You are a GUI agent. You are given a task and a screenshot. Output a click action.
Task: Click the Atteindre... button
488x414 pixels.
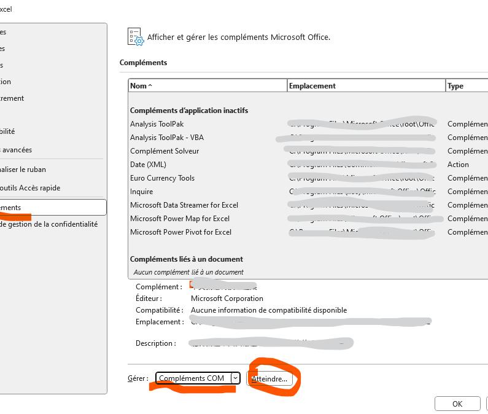269,379
